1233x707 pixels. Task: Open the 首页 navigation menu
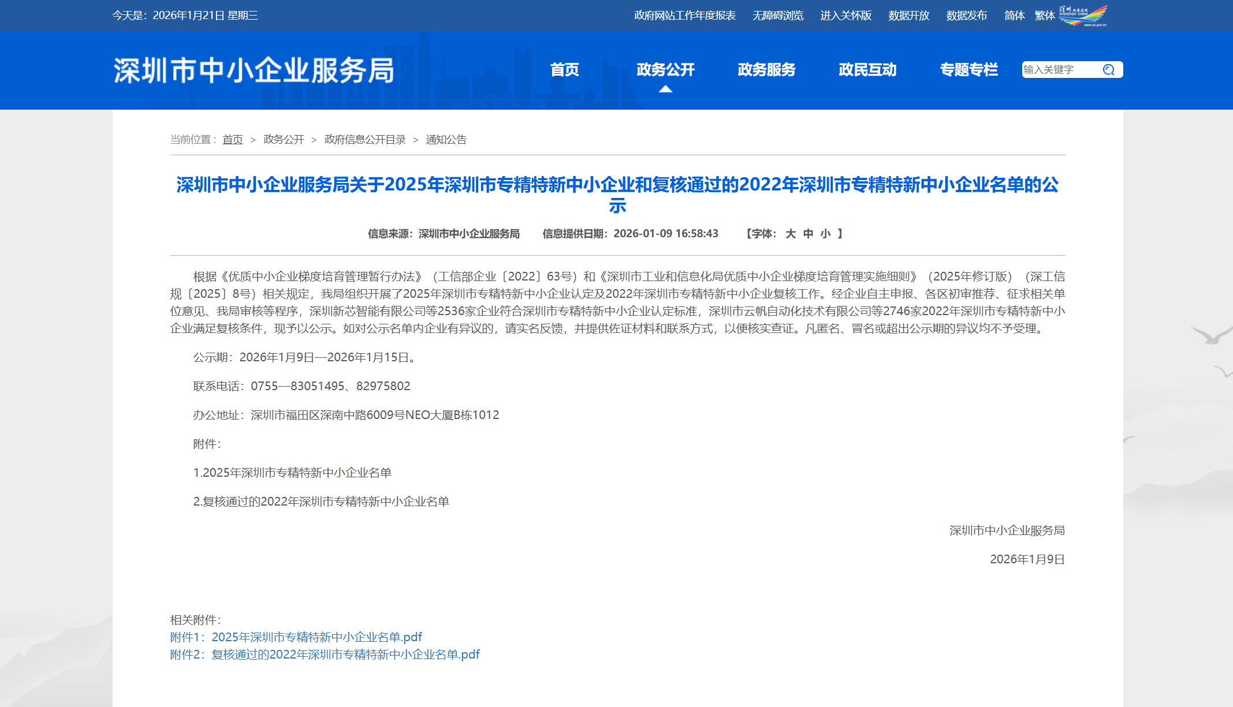click(x=564, y=70)
